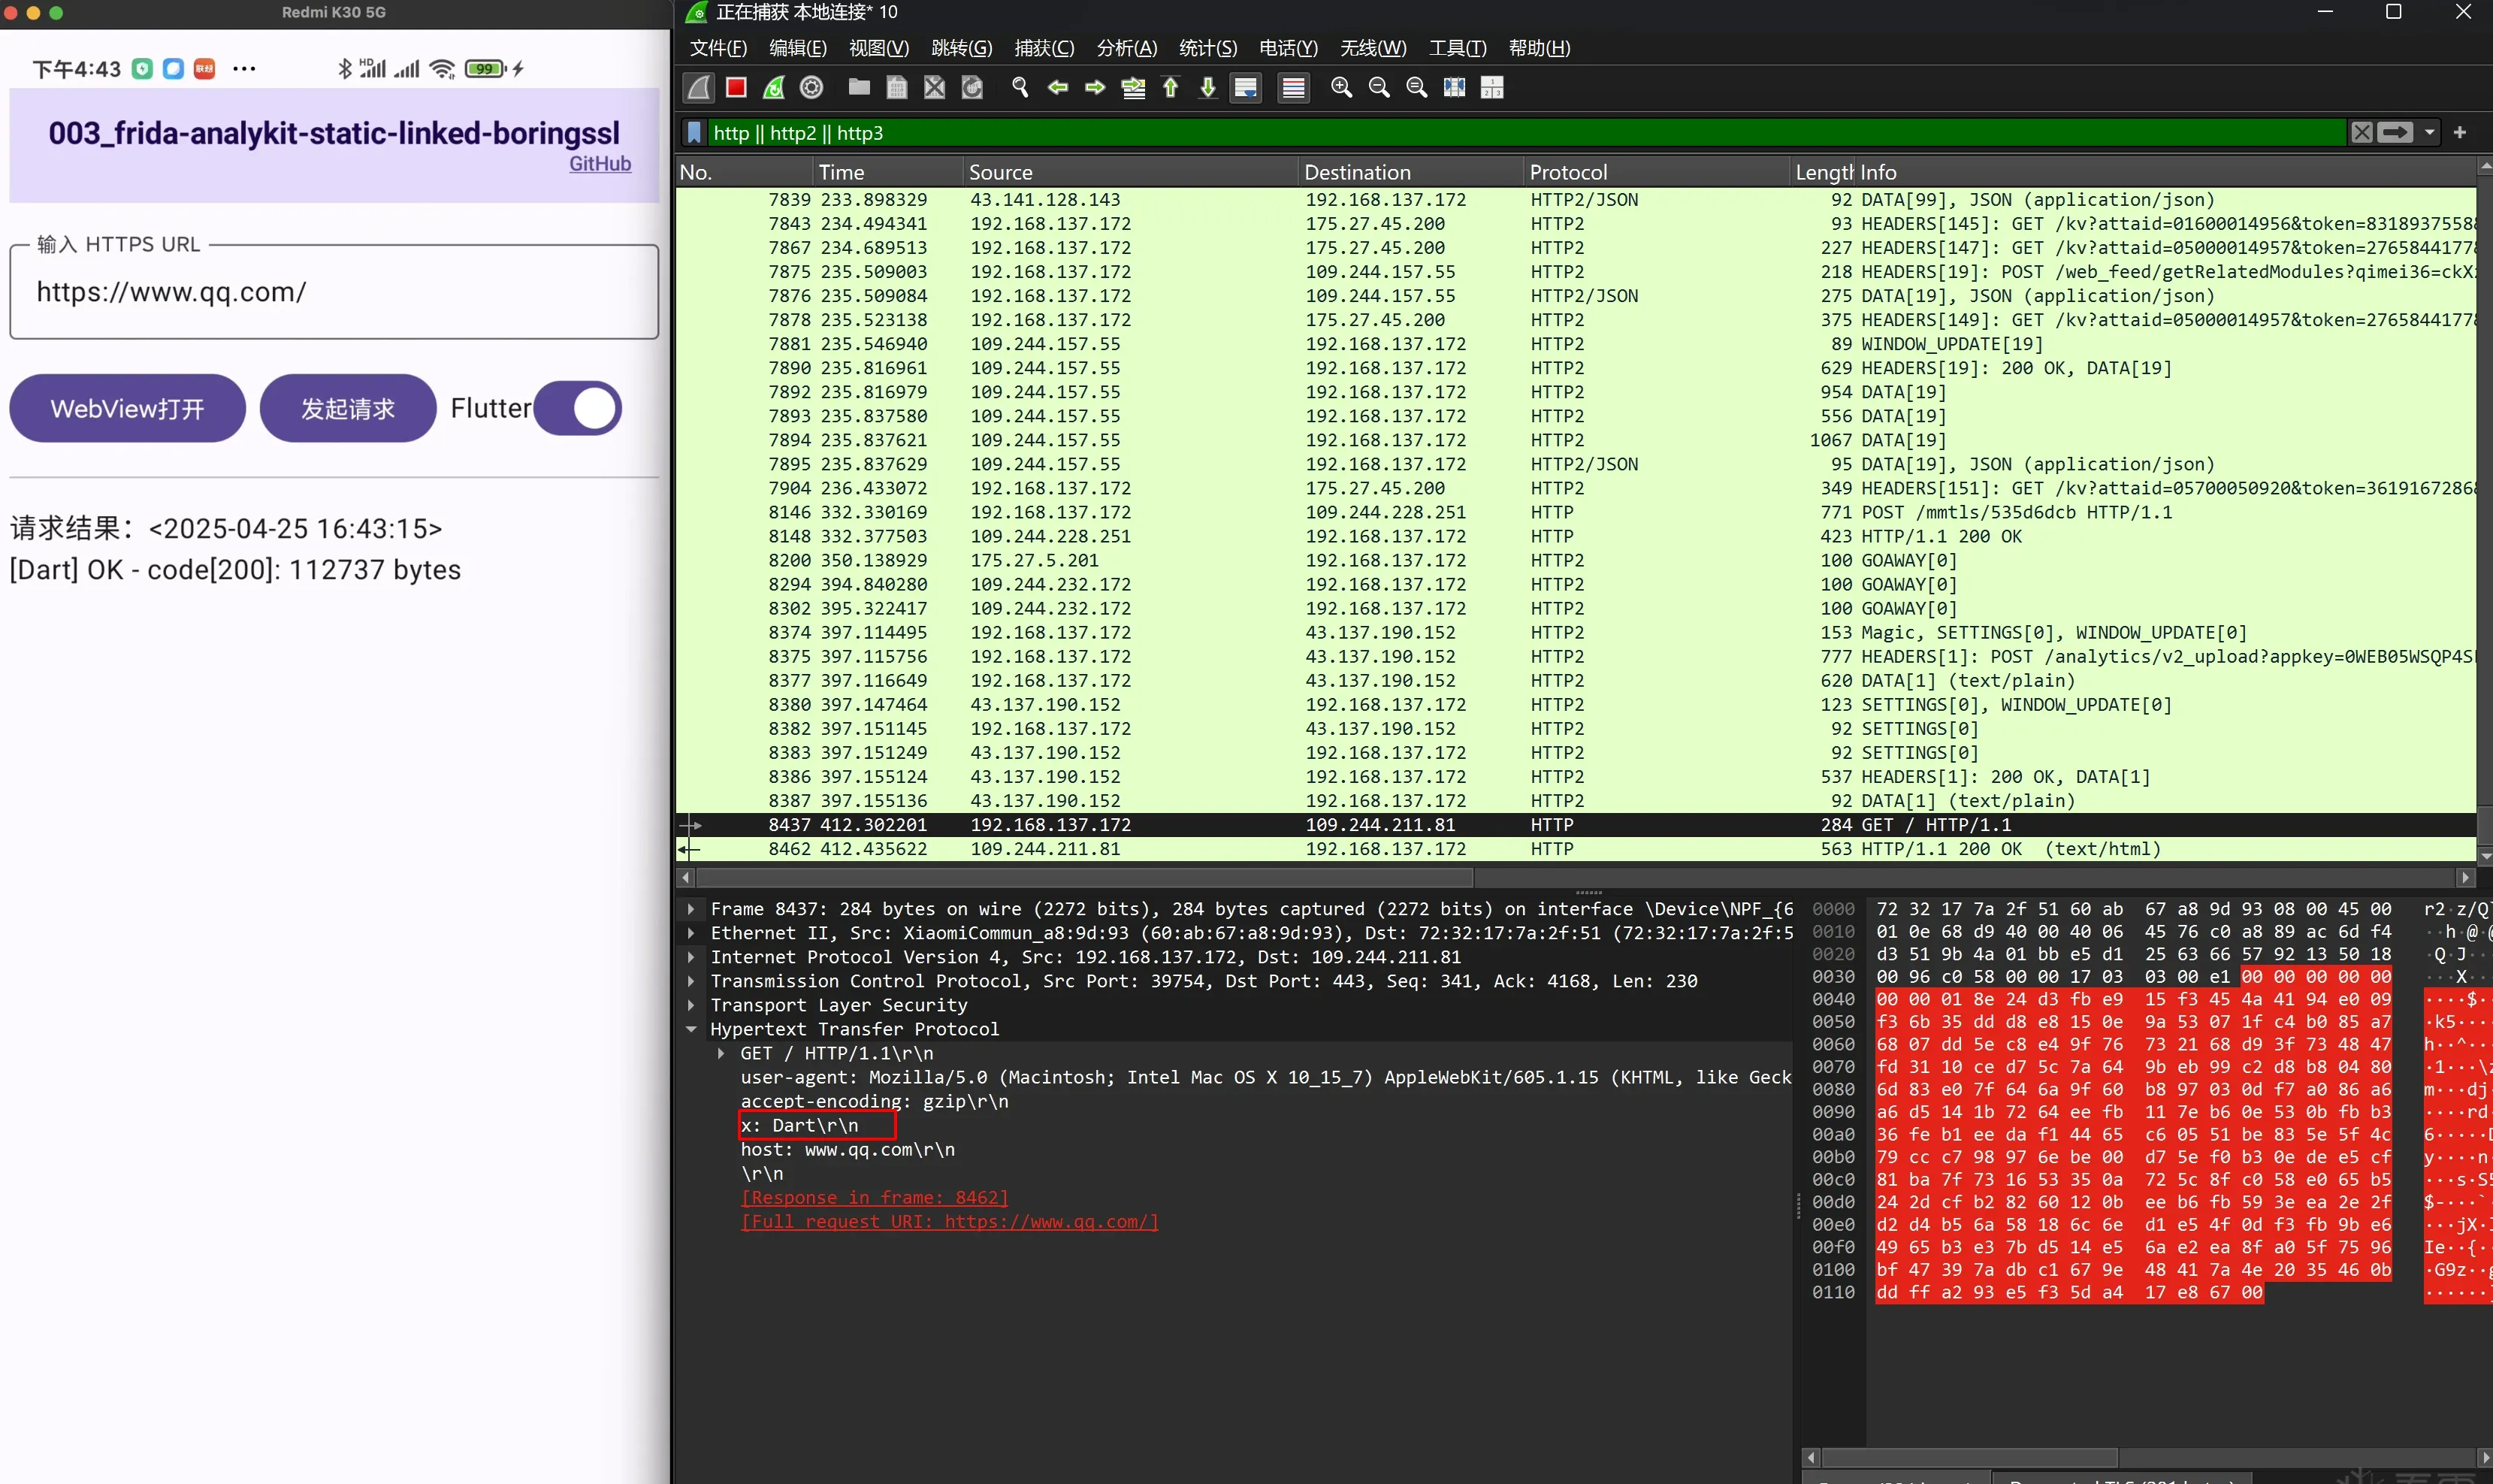Open the 捕获(C) menu
2493x1484 pixels.
tap(1044, 48)
